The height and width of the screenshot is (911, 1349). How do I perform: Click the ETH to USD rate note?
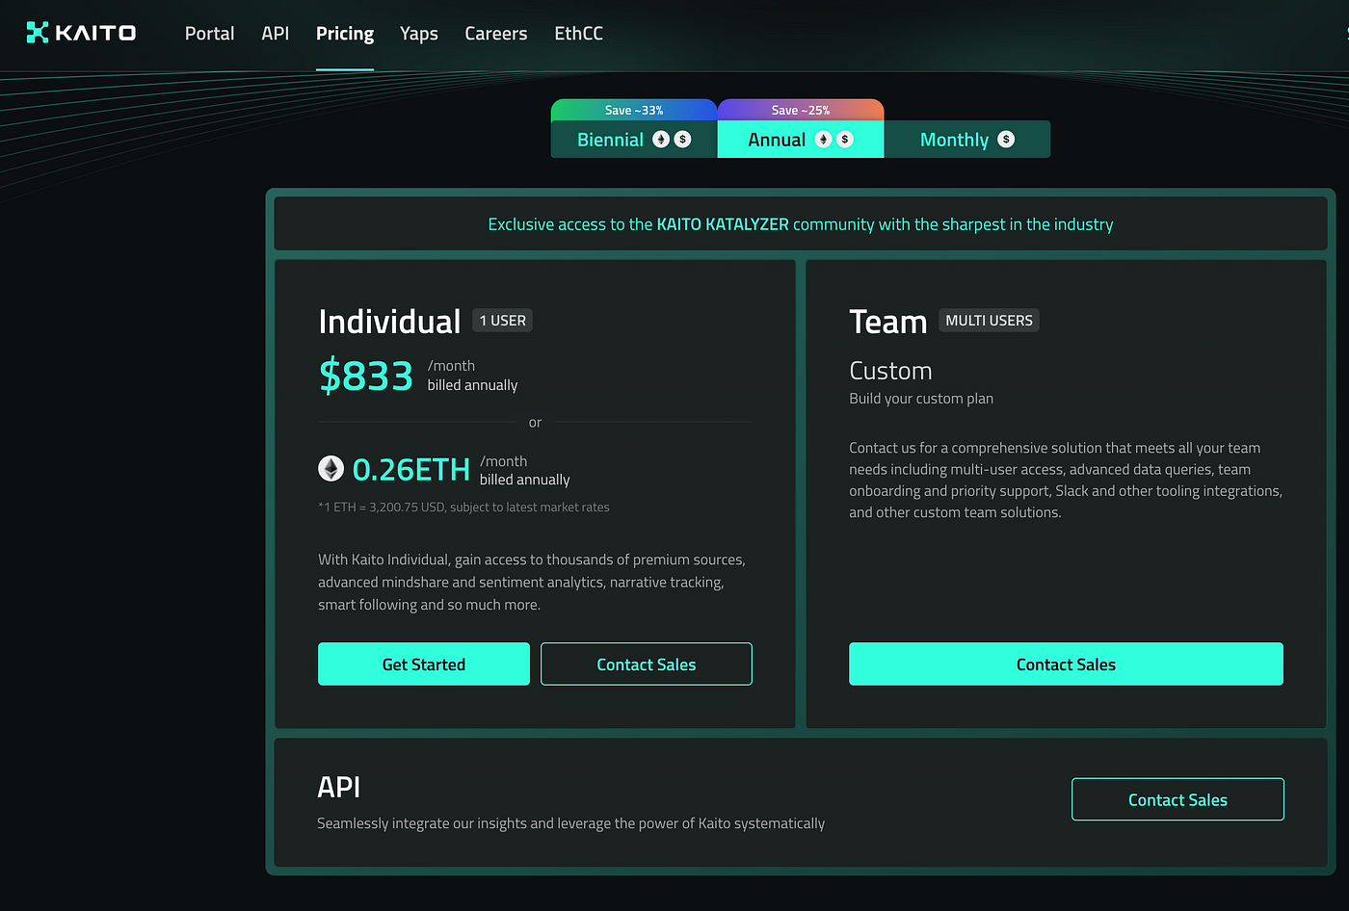click(463, 508)
